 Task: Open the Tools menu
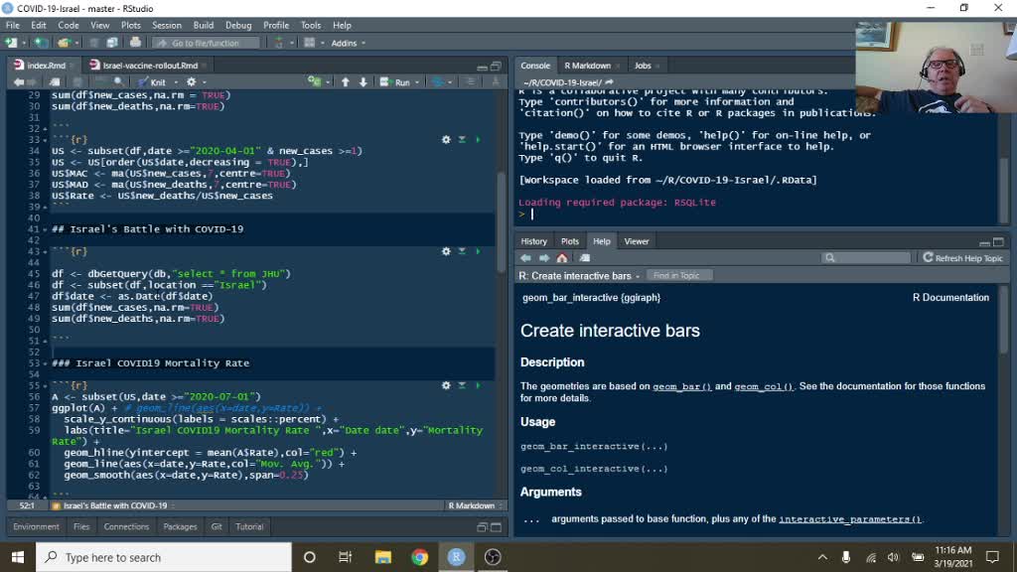pos(311,25)
